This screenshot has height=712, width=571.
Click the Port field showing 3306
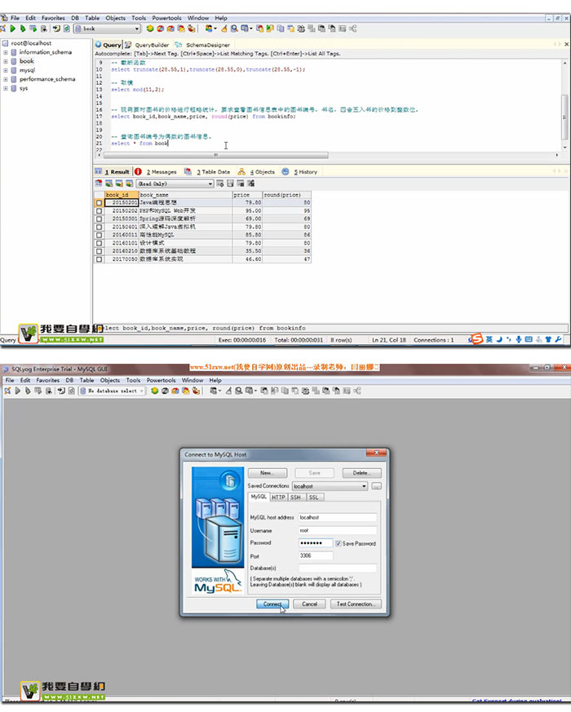316,555
